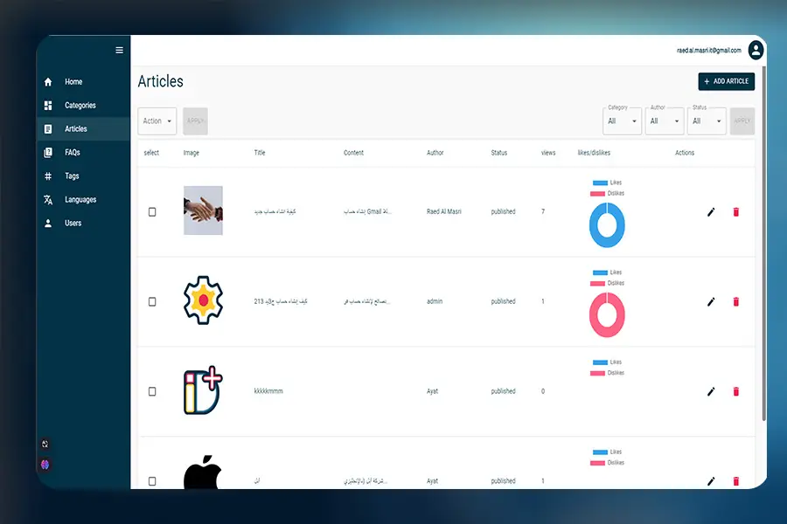Screen dimensions: 787x524
Task: Click blue Likes legend swatch in first row
Action: 599,183
